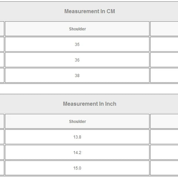
Task: Click empty cell right of 38
Action: (164, 75)
